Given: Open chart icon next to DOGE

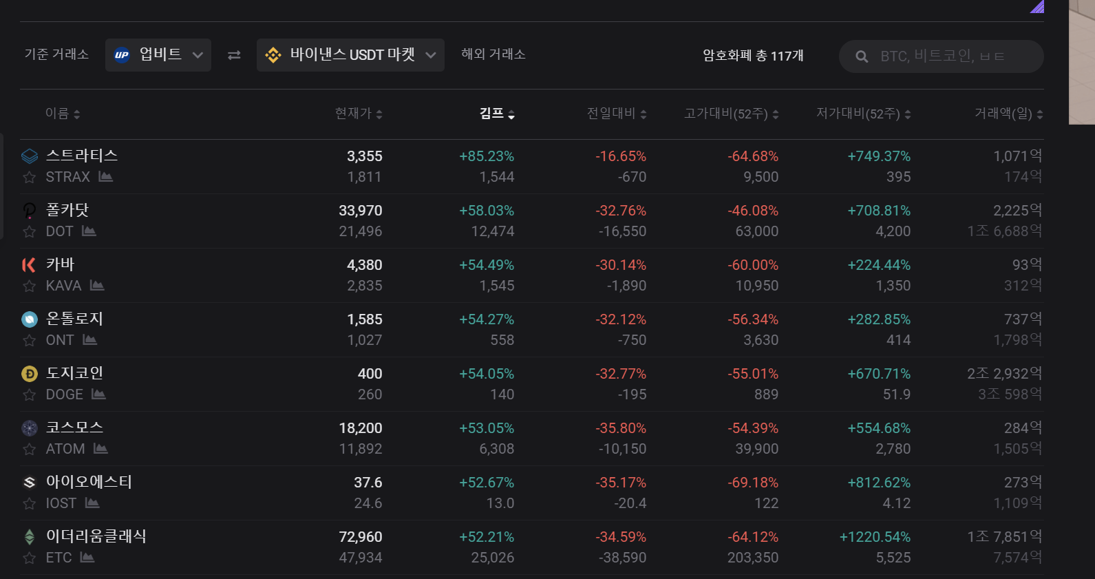Looking at the screenshot, I should tap(98, 394).
